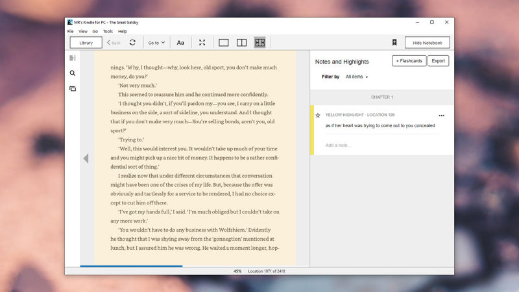Screen dimensions: 519x292
Task: Enter full screen reading mode
Action: 202,42
